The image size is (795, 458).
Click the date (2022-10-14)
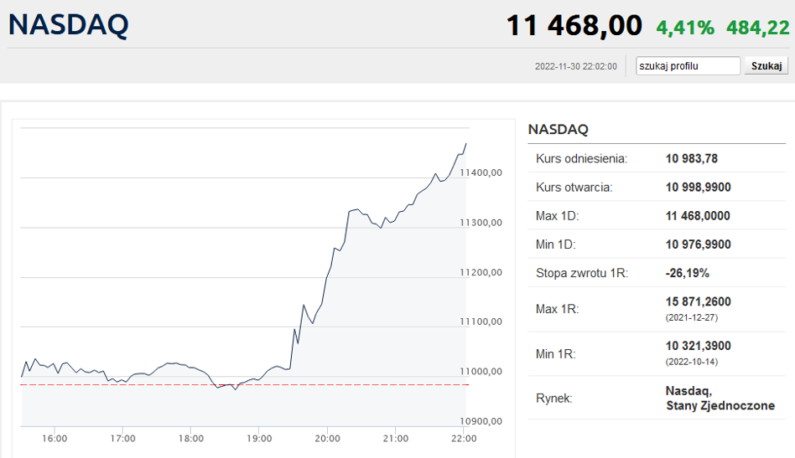(x=692, y=362)
